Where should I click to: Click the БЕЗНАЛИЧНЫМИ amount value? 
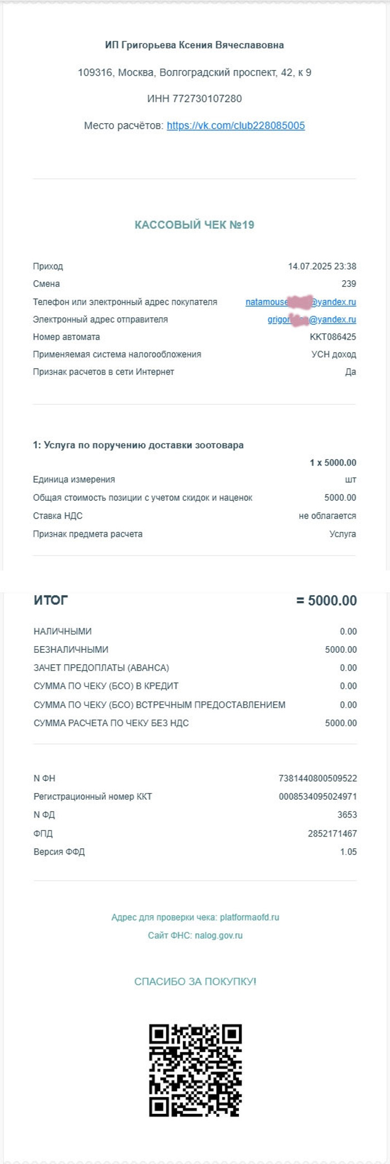[x=341, y=649]
